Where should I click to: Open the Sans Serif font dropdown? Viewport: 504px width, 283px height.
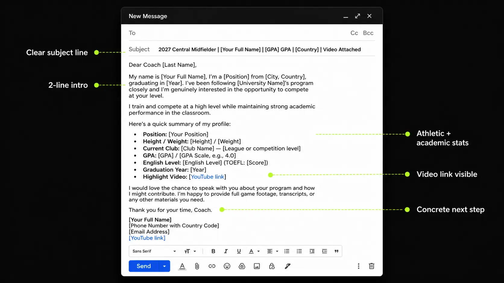(x=154, y=251)
